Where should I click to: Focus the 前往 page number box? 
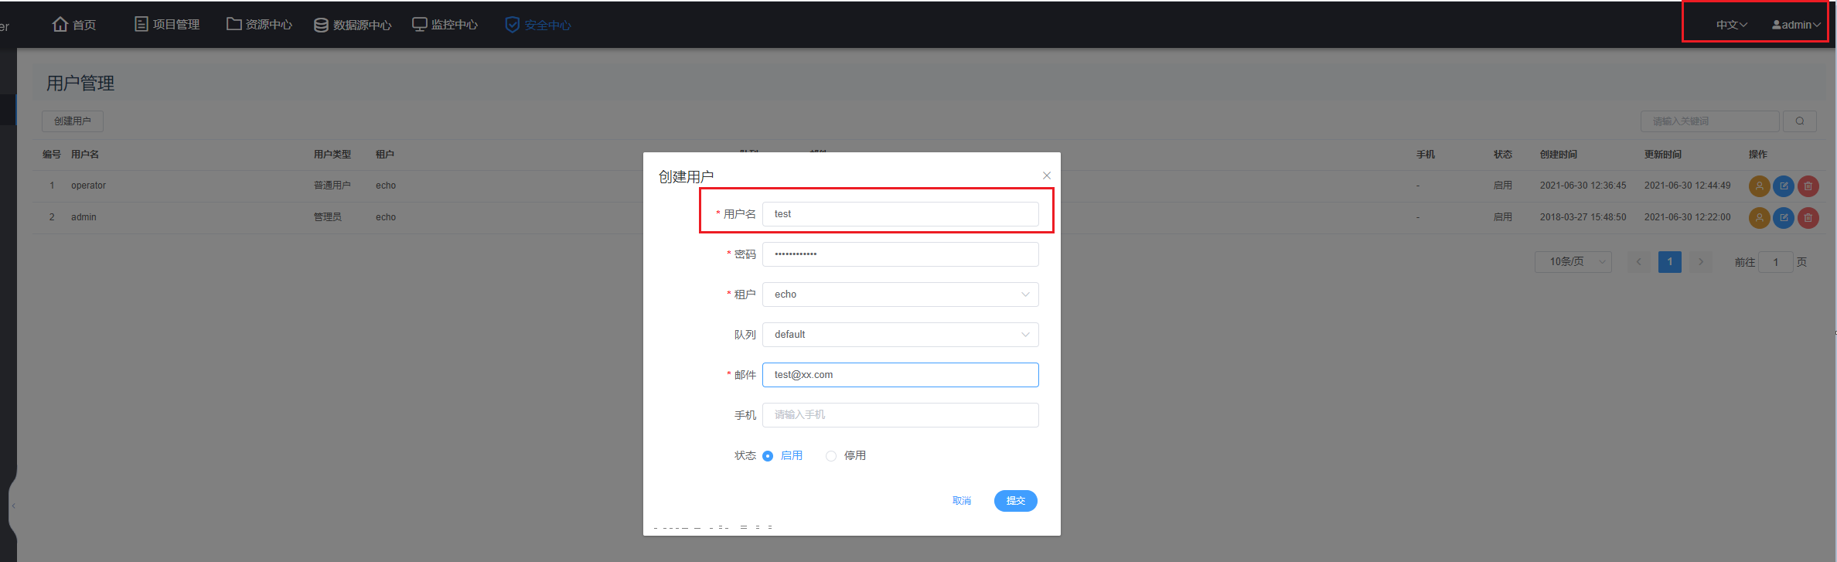[1776, 262]
